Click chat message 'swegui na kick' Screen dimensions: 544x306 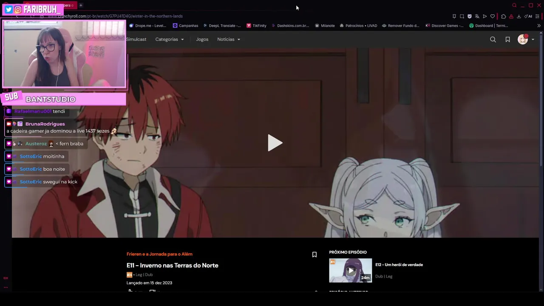tap(60, 182)
